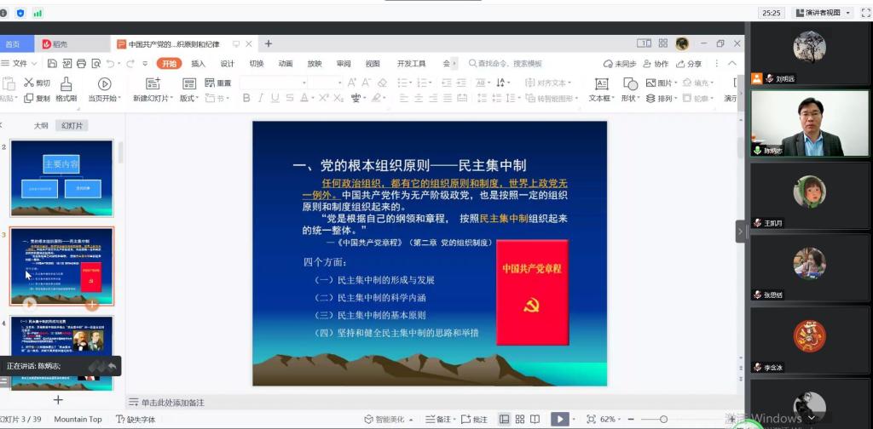The width and height of the screenshot is (873, 429).
Task: Click the Reset (重置) button
Action: click(218, 83)
